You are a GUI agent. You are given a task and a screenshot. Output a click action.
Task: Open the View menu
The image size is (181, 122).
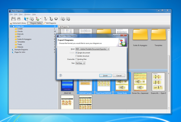click(x=21, y=14)
